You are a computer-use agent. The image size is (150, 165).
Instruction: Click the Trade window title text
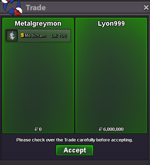click(x=36, y=8)
